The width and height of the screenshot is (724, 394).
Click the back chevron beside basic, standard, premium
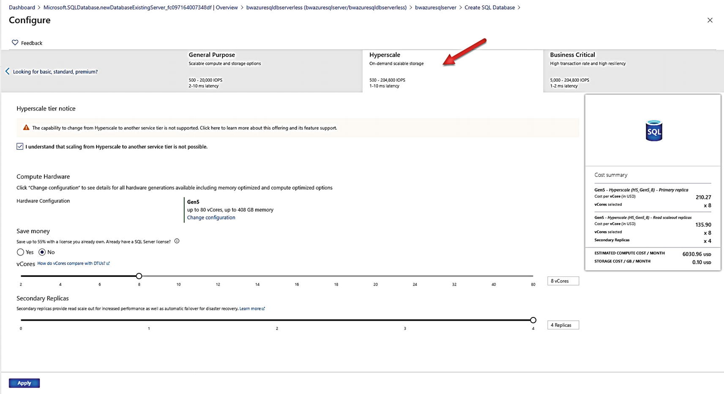7,71
